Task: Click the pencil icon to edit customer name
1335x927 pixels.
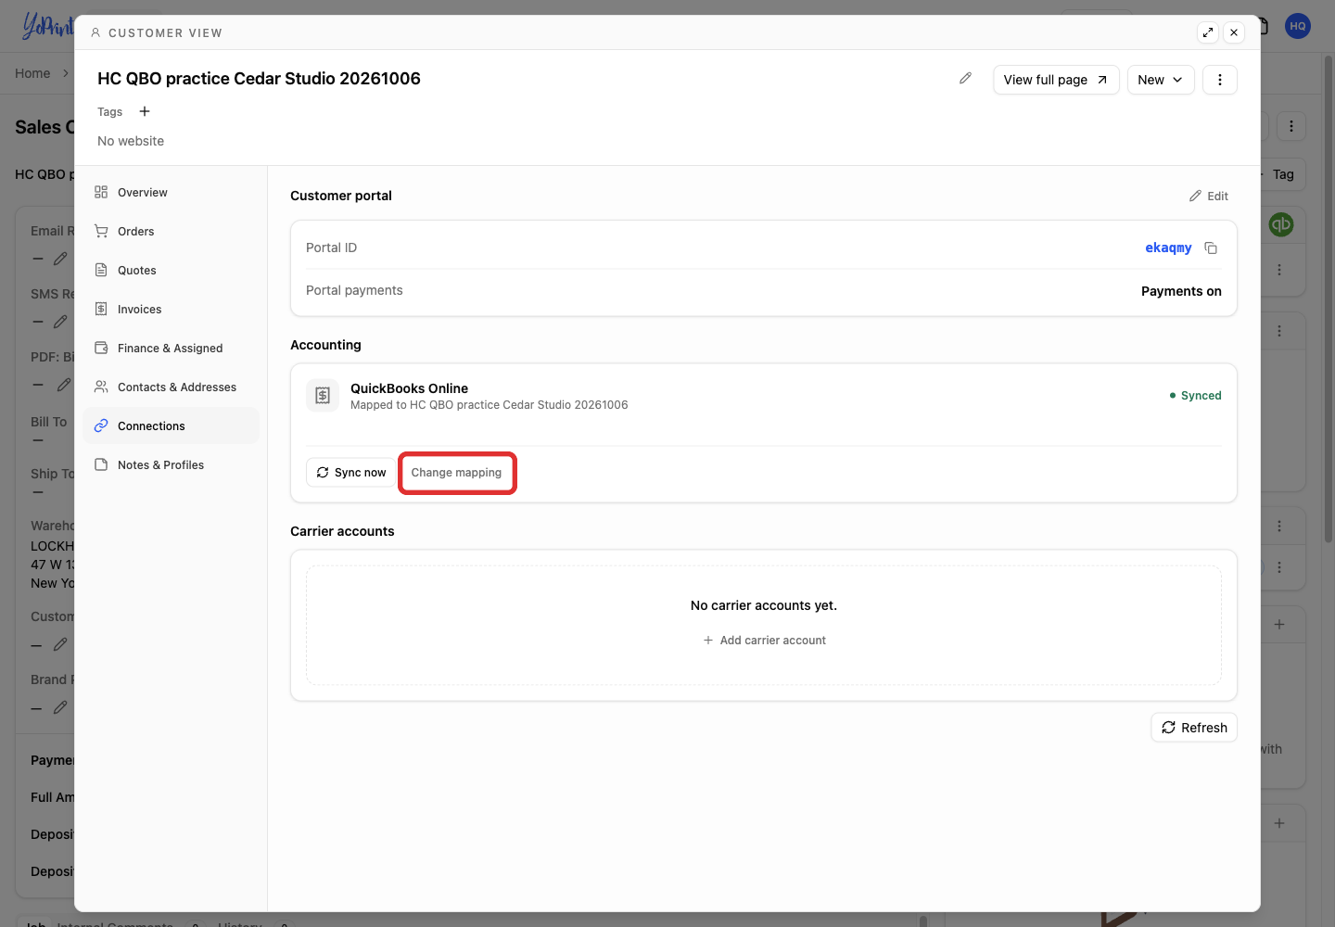Action: pyautogui.click(x=965, y=79)
